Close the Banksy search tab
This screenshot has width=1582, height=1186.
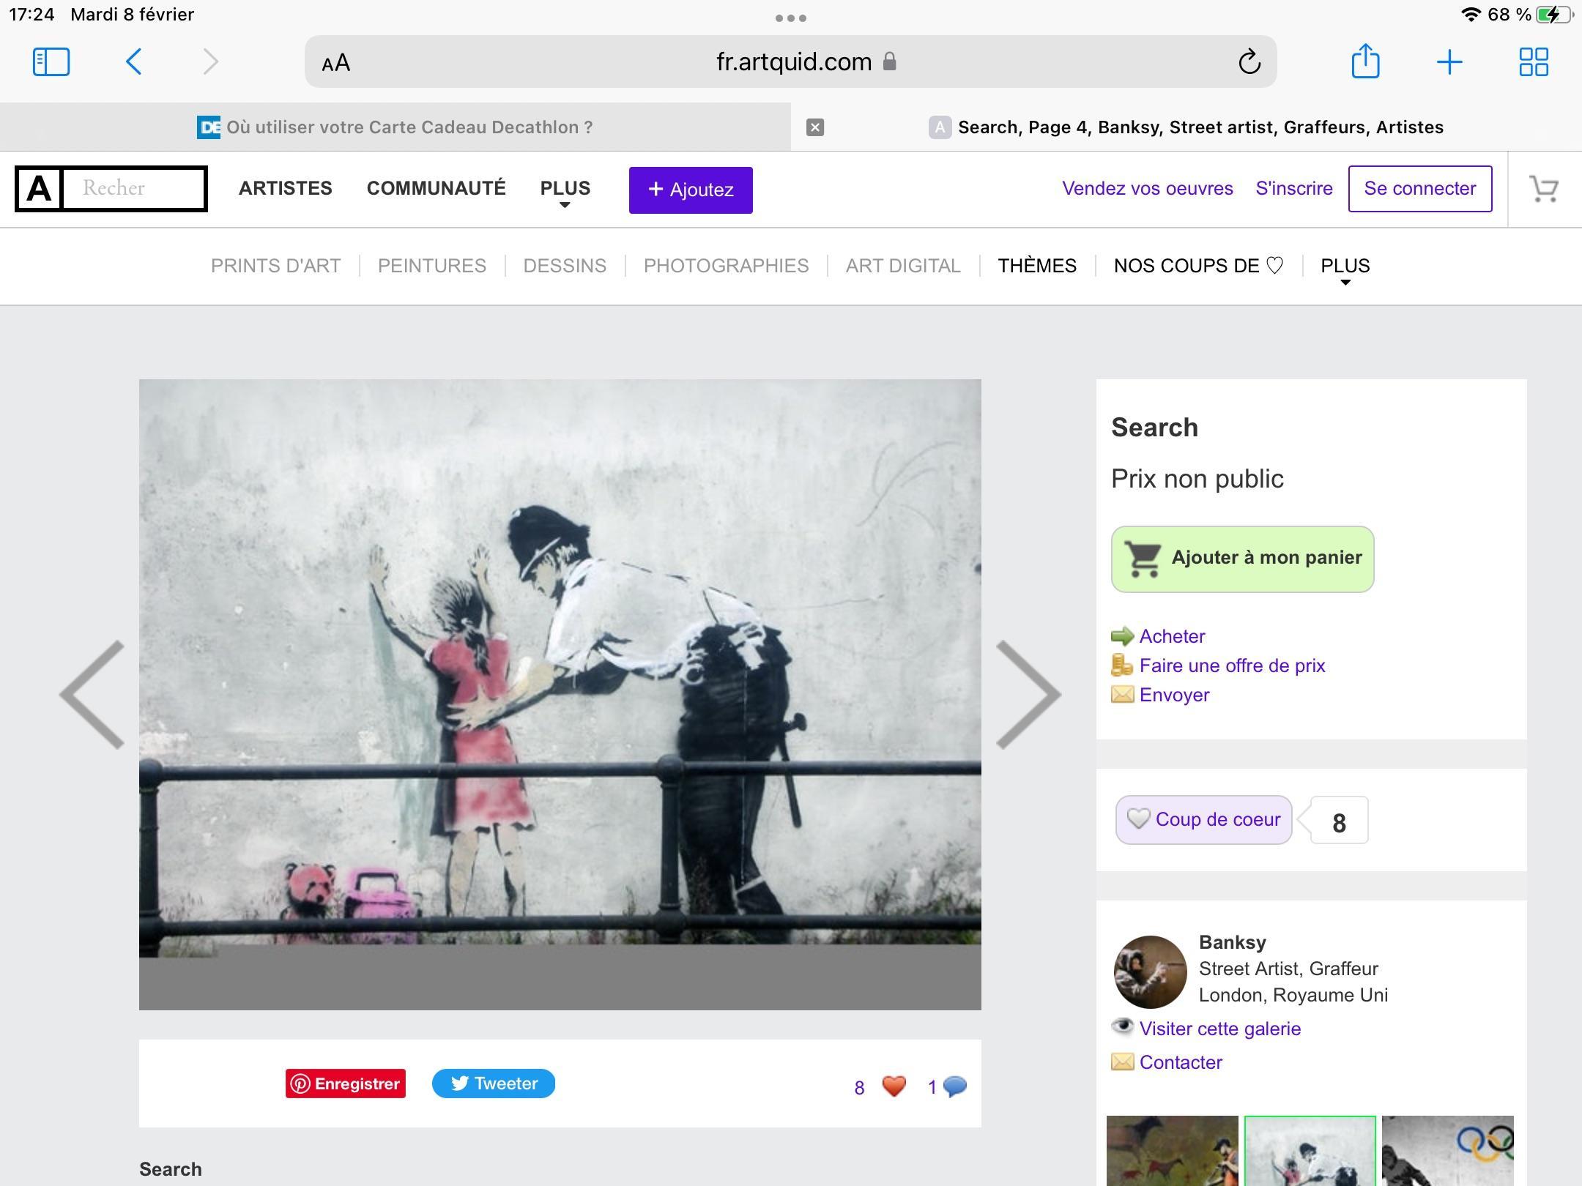click(x=815, y=127)
